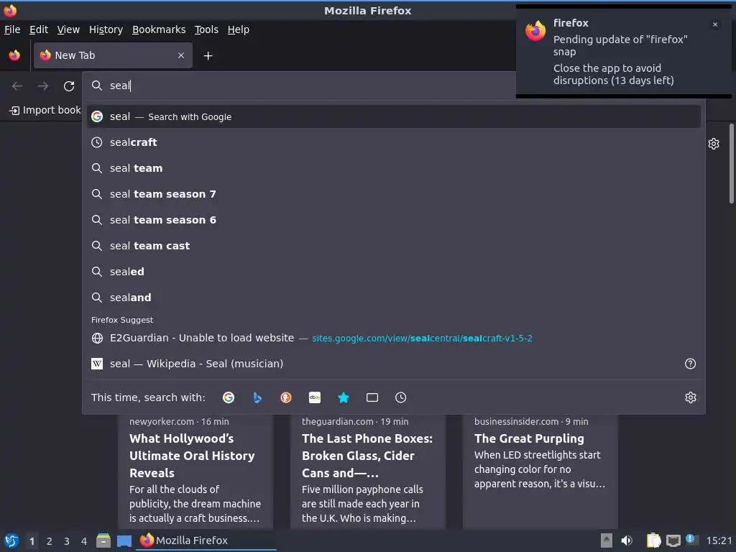Click the Google search engine shortcut icon

pyautogui.click(x=229, y=397)
